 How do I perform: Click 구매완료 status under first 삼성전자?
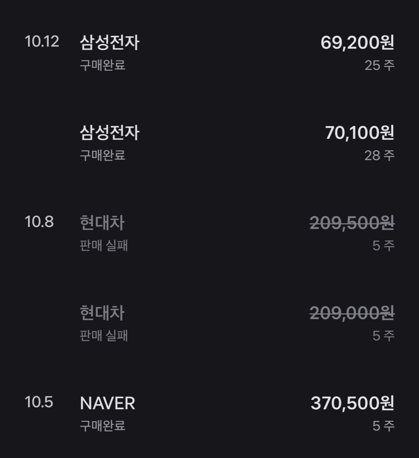click(102, 65)
